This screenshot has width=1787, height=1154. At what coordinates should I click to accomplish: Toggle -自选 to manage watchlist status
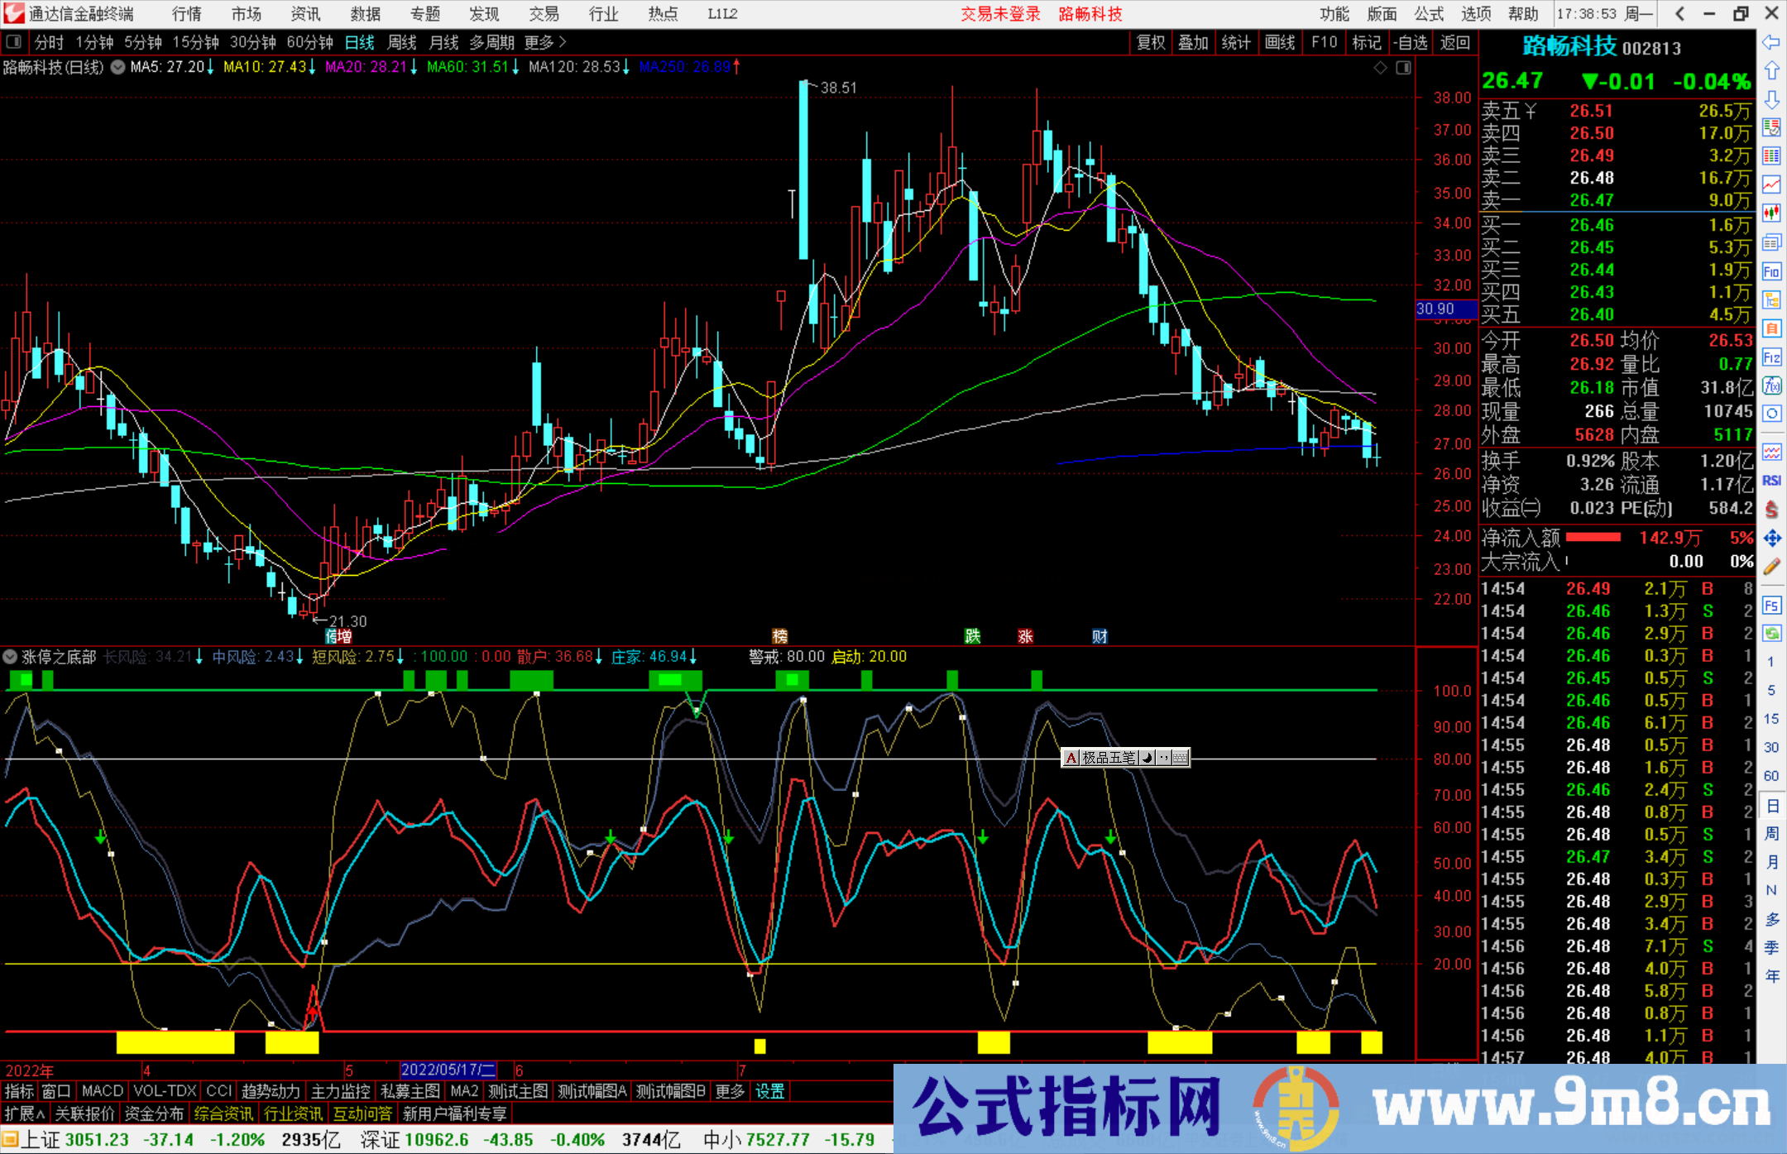tap(1411, 42)
